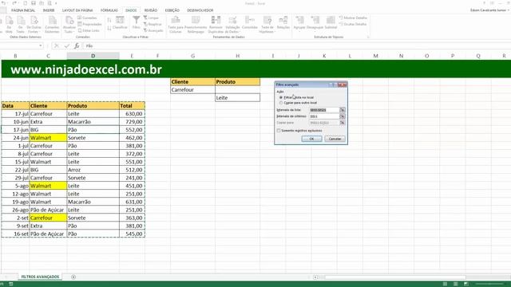Open Relações tool in ribbon
Screen dimensions: 511x287
tap(283, 23)
